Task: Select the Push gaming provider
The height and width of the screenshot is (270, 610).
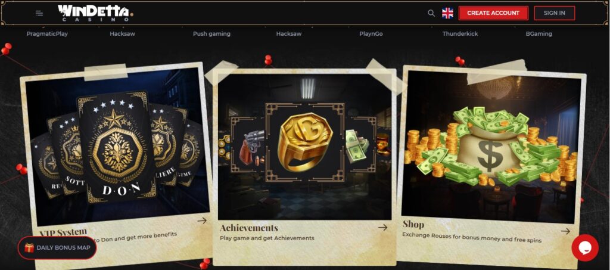Action: pos(211,34)
